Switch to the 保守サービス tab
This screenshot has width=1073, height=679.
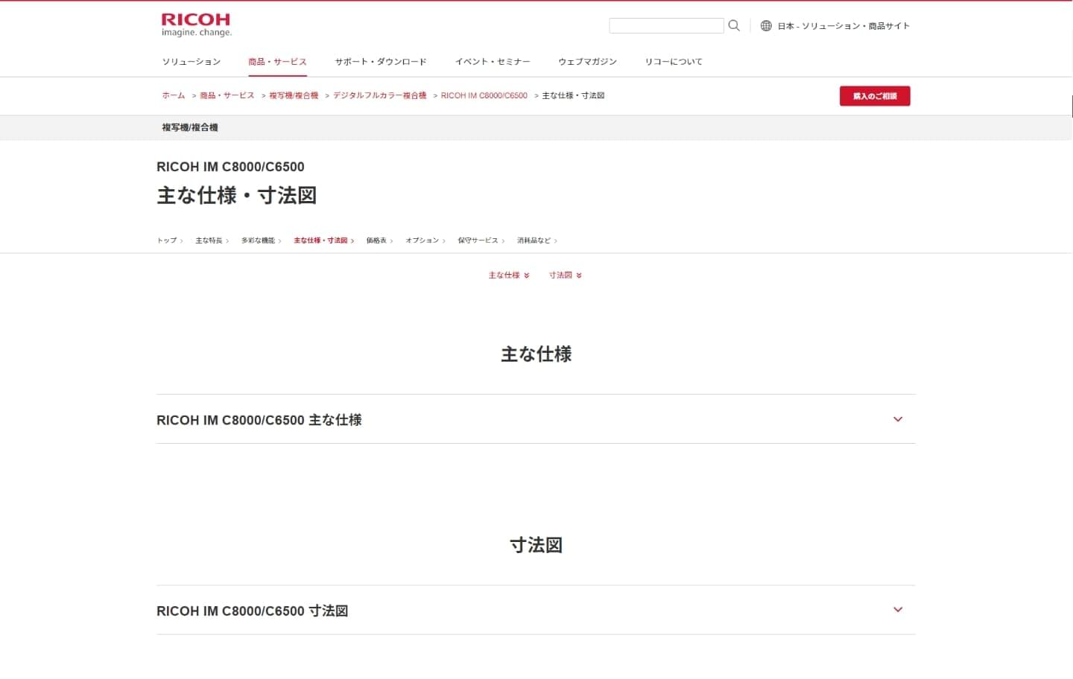point(480,240)
